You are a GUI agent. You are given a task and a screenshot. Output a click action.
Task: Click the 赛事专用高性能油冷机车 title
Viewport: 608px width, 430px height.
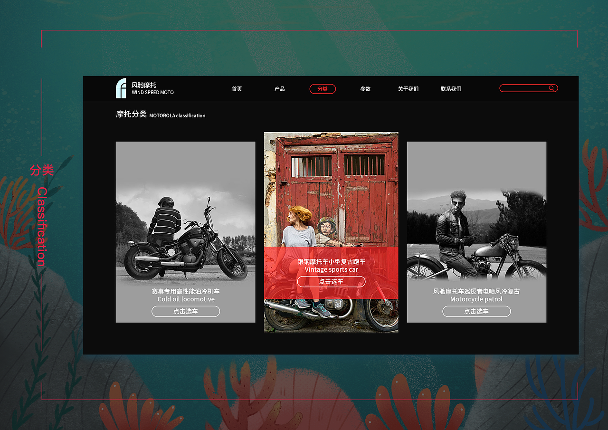click(x=186, y=291)
